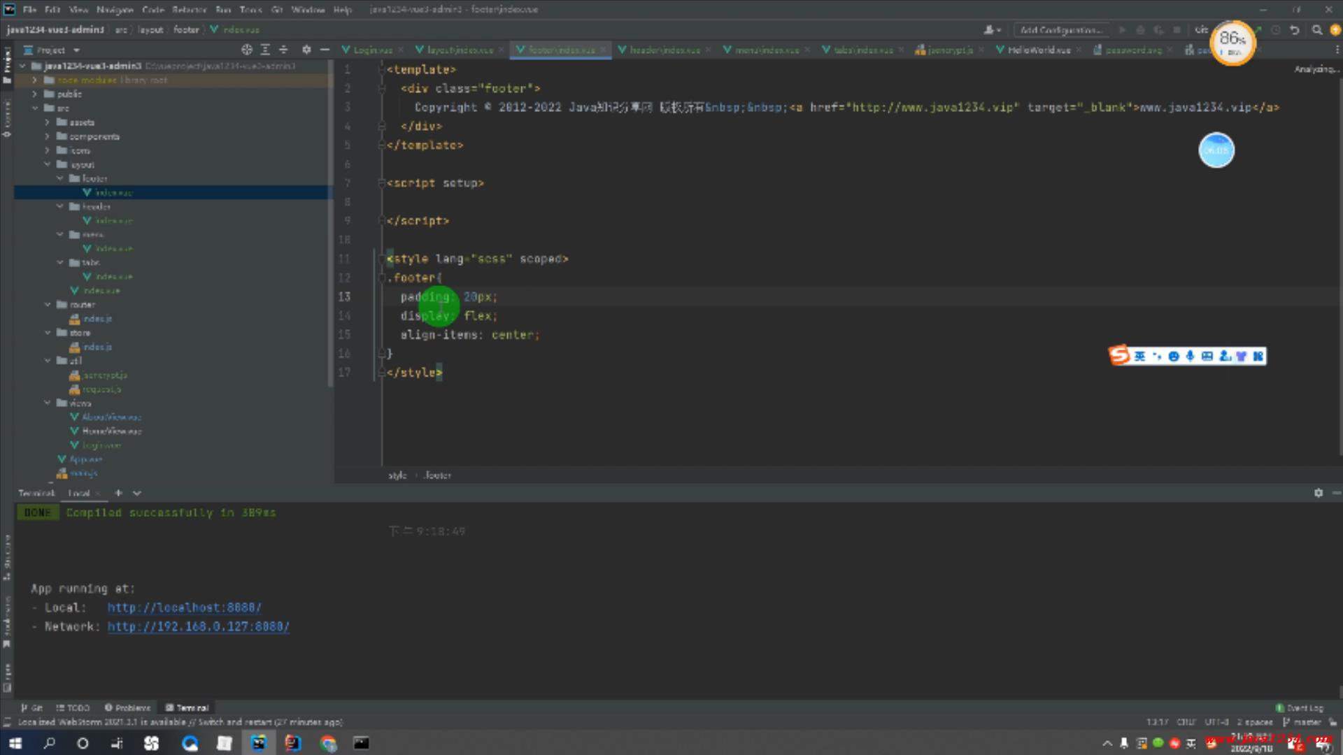
Task: Click Expand All icon in Project toolbar
Action: pos(265,50)
